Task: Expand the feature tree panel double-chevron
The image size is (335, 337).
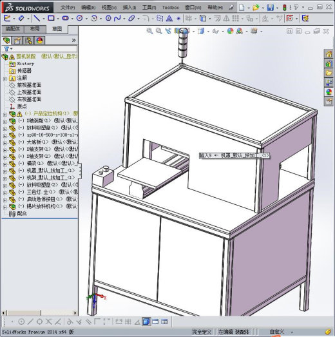Action: pos(73,40)
